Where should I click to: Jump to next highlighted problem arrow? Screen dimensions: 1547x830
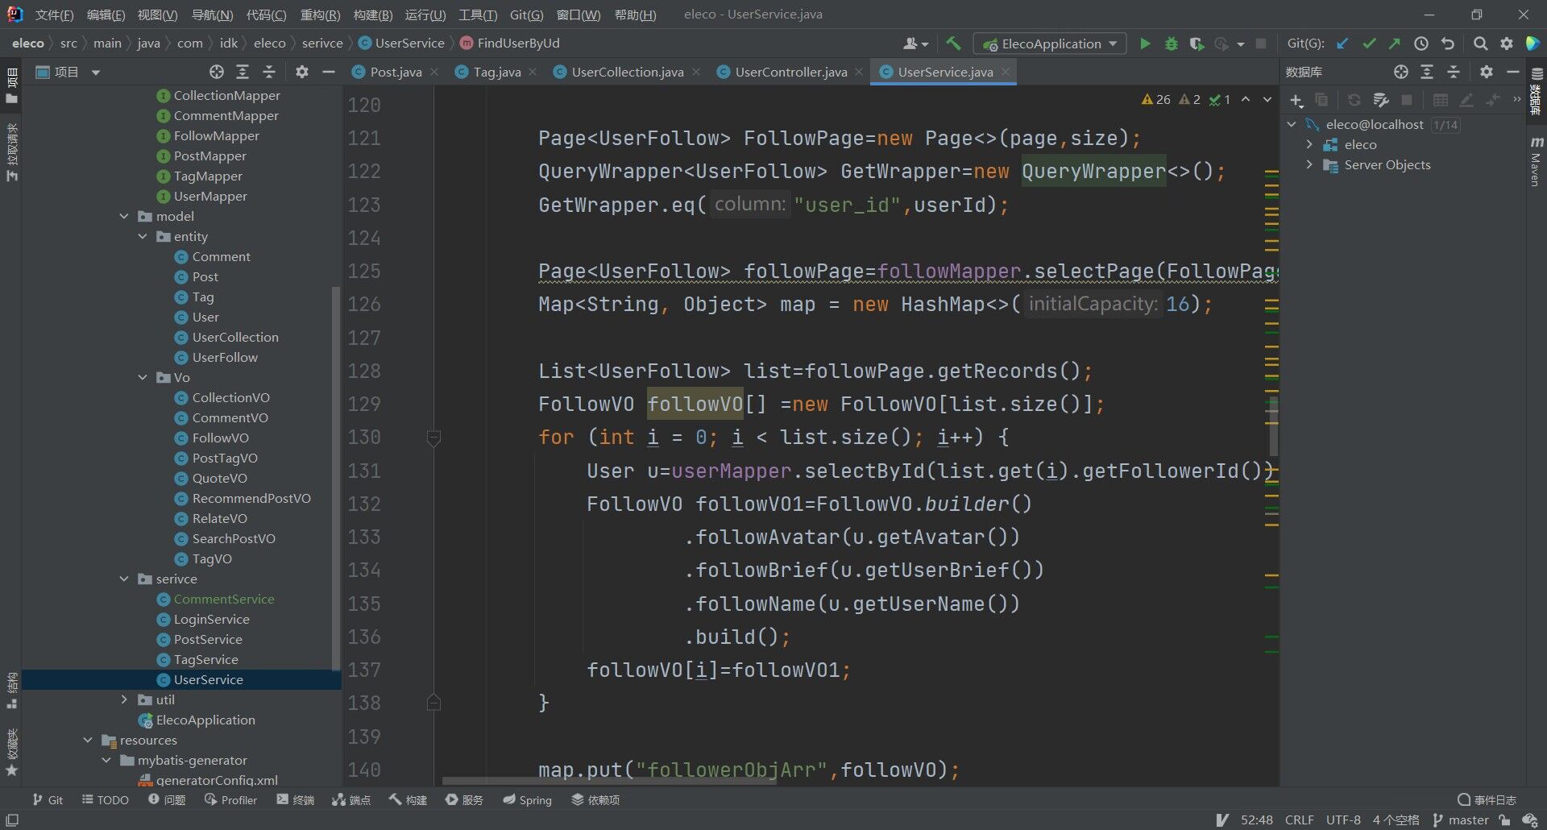coord(1267,99)
